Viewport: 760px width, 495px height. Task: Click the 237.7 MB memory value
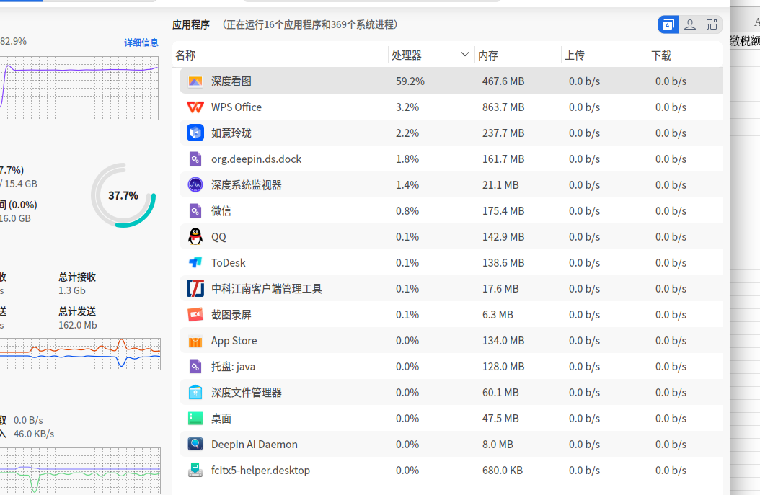(503, 133)
